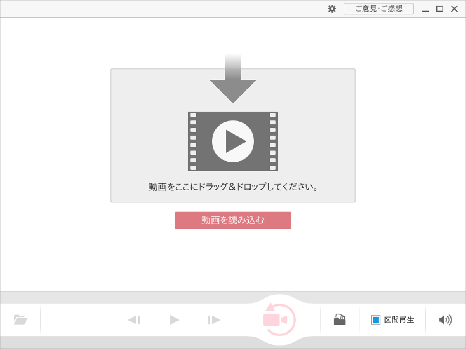Advance one frame with the next-frame icon
Screen dimensions: 466x349
tap(214, 320)
